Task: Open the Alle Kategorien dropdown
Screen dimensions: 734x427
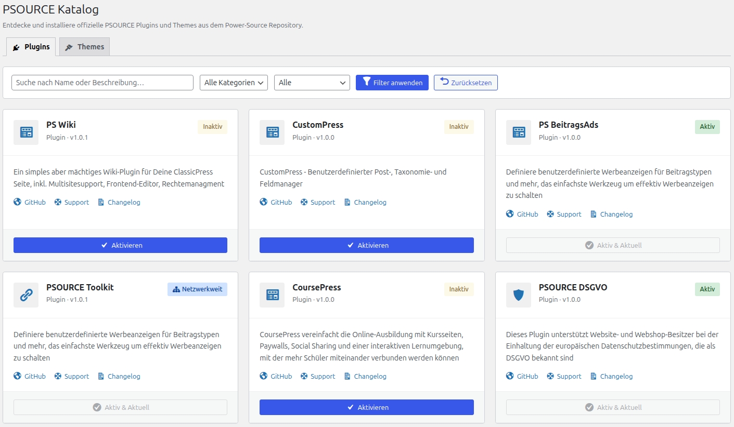Action: pos(234,83)
